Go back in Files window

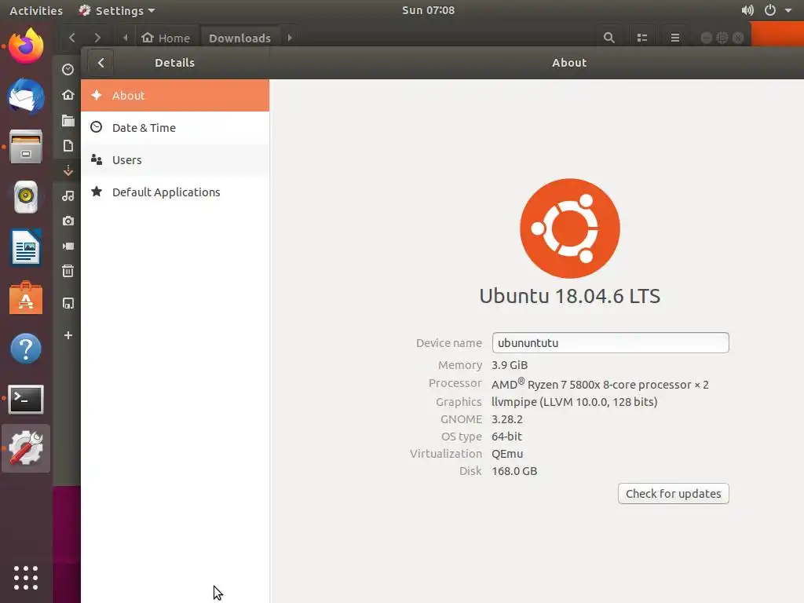tap(71, 38)
